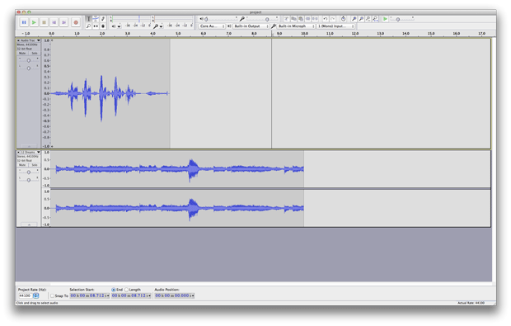Screen dimensions: 511x326
Task: Mute the mono Audio Track
Action: [x=22, y=53]
